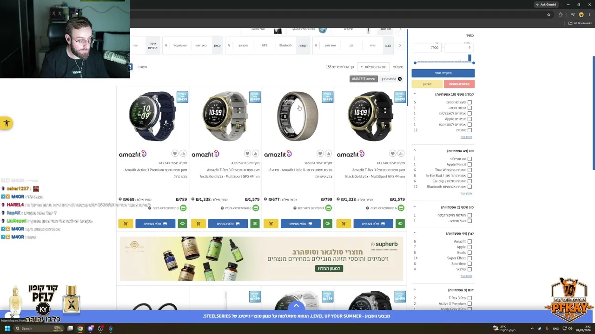Screen dimensions: 595x334
Task: Select the white color filter
Action: pos(351,45)
